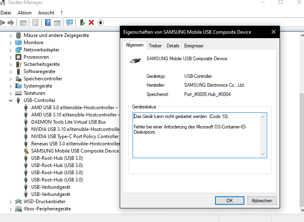Click the show/hide console tree icon
Image resolution: width=304 pixels, height=222 pixels.
point(23,23)
